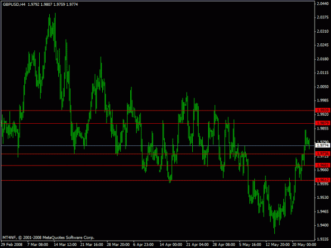331x248 pixels.
Task: Click the 2.0180 price axis label
Action: pyautogui.click(x=323, y=59)
